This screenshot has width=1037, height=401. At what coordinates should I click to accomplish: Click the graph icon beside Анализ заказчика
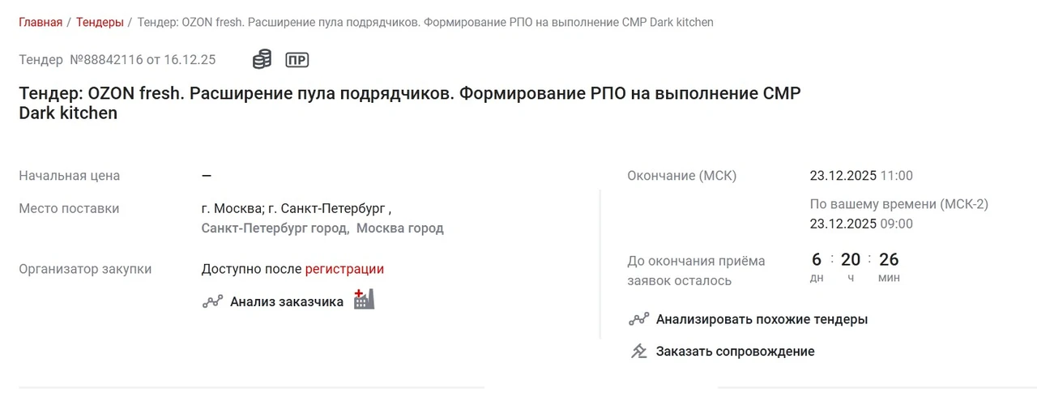212,301
